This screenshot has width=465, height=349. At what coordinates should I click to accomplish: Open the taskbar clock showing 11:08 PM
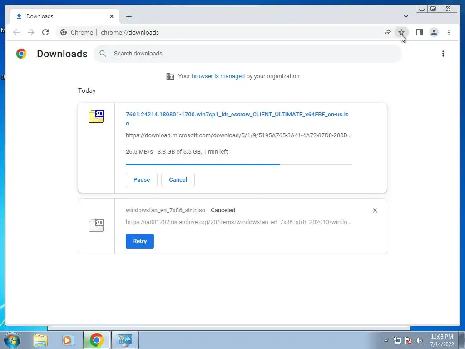pos(442,340)
